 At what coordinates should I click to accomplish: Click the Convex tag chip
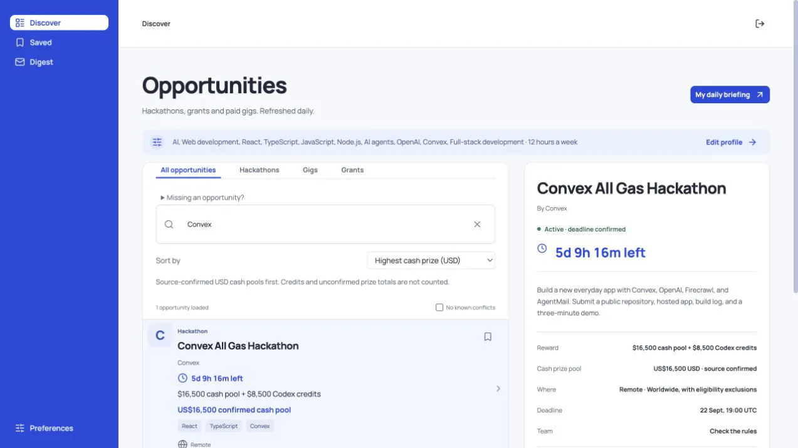coord(260,426)
